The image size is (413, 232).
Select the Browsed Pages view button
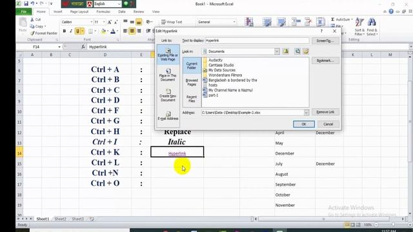[x=192, y=82]
